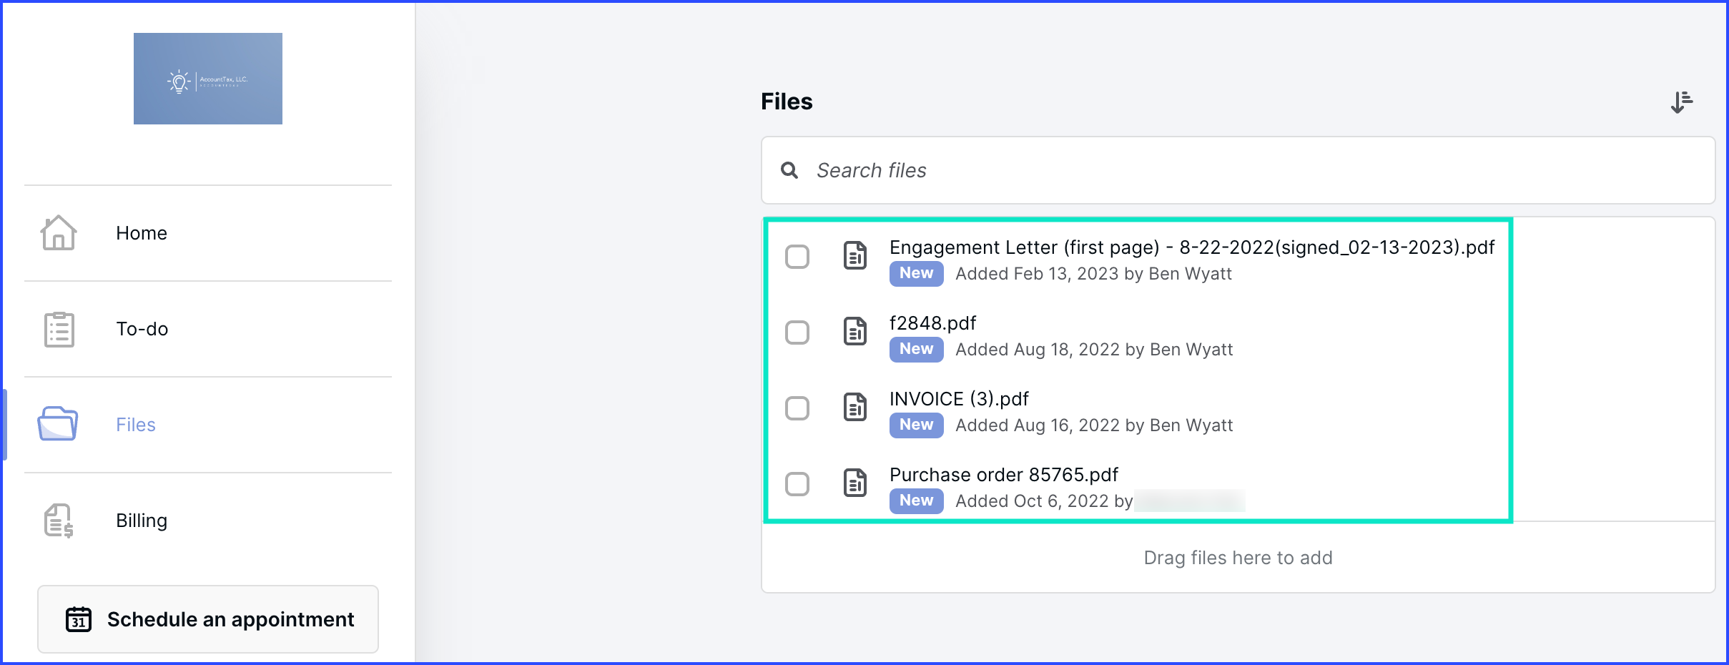The height and width of the screenshot is (665, 1729).
Task: Open the Purchase order 85765.pdf file name
Action: pyautogui.click(x=1003, y=475)
